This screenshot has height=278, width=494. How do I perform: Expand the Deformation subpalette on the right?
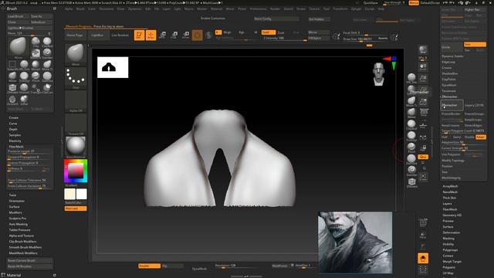pyautogui.click(x=451, y=232)
